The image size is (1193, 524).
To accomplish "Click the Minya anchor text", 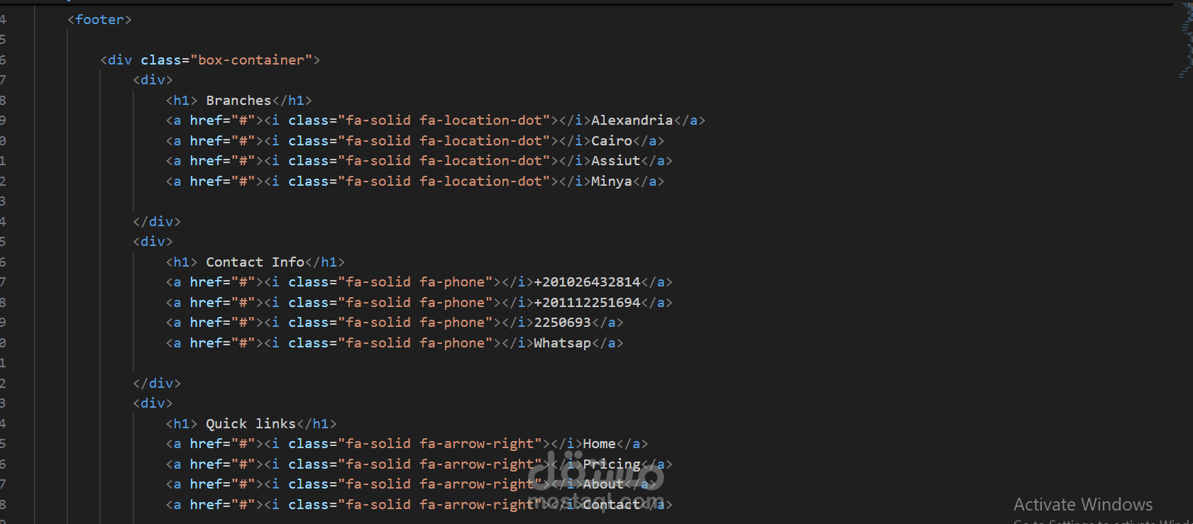I will tap(611, 182).
